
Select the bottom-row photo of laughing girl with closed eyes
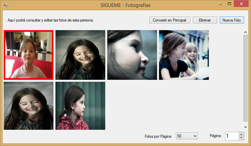29,106
